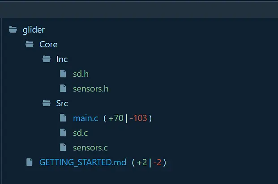
Task: Open the sd.c source file
Action: pyautogui.click(x=81, y=133)
